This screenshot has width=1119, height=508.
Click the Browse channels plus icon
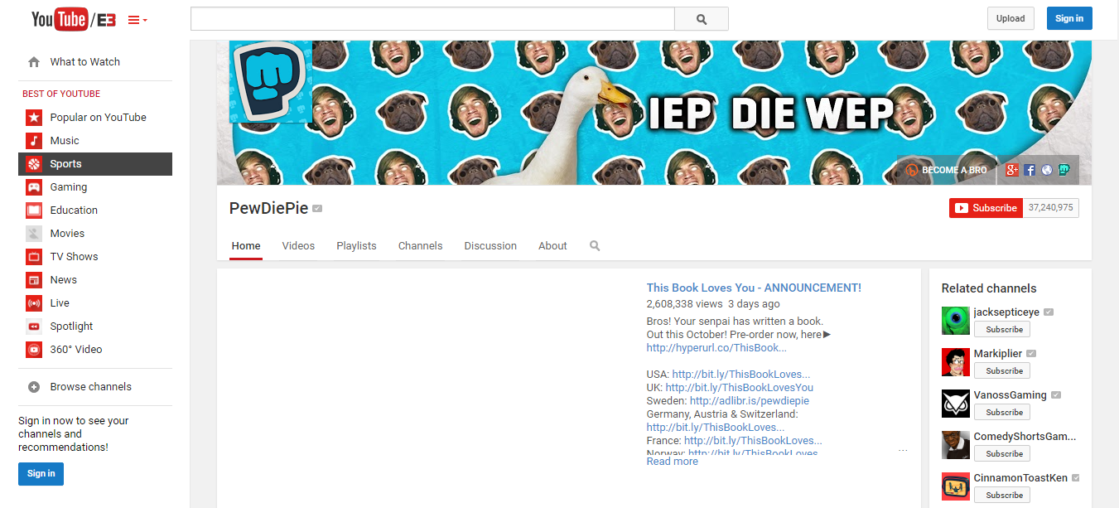pyautogui.click(x=34, y=387)
